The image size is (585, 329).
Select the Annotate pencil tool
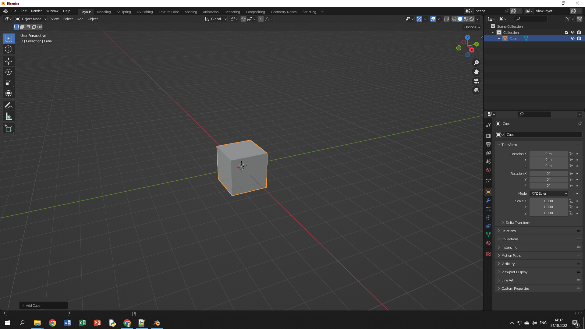tap(9, 106)
